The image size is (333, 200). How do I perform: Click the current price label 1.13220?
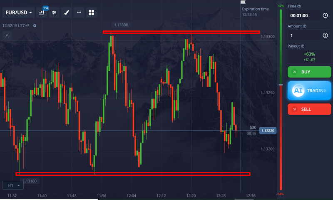pos(268,130)
